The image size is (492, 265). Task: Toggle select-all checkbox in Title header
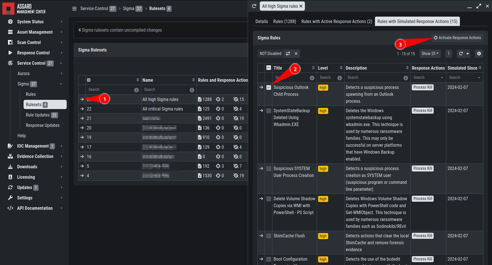269,68
